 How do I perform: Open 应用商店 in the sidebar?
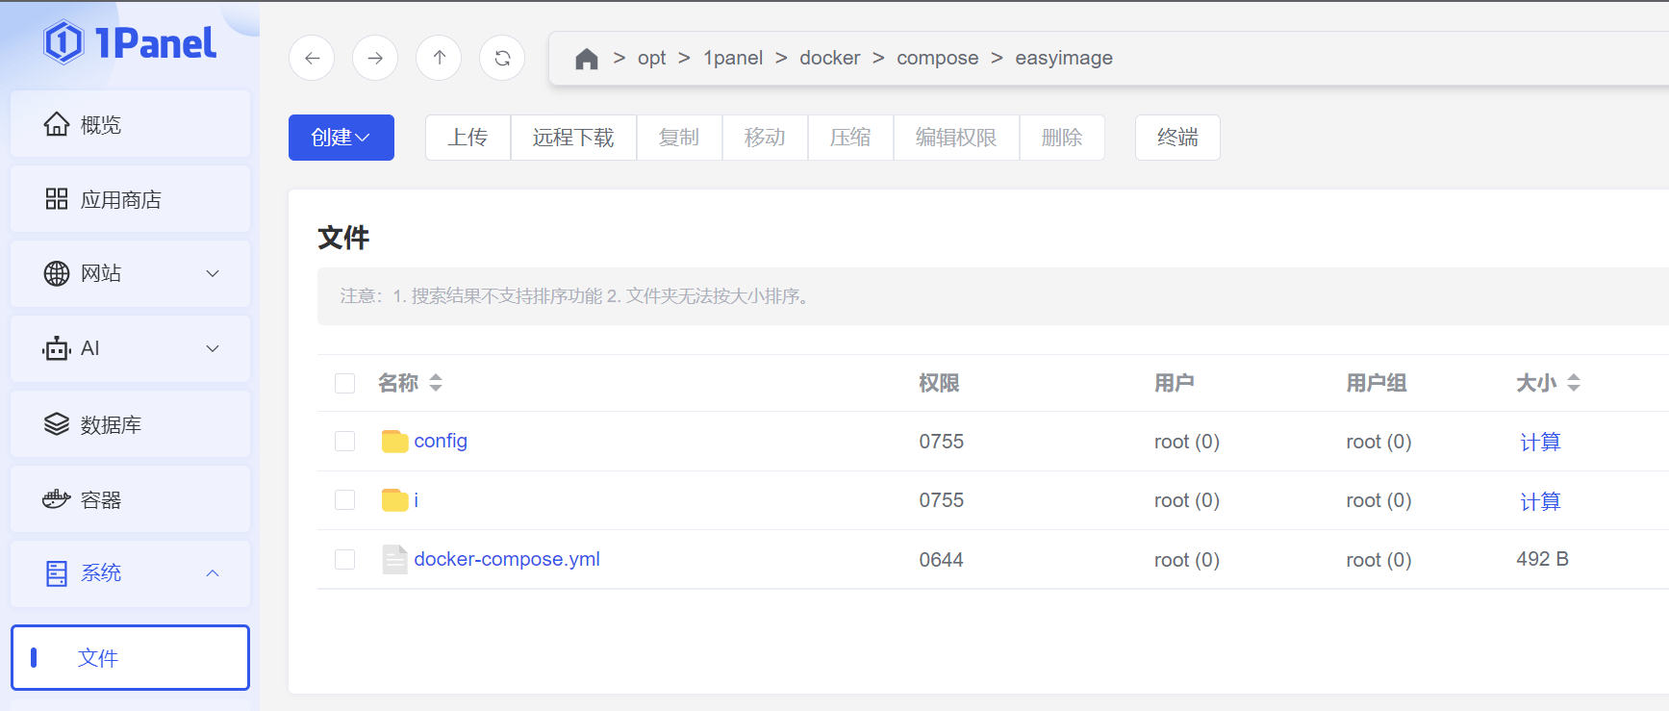pyautogui.click(x=130, y=199)
